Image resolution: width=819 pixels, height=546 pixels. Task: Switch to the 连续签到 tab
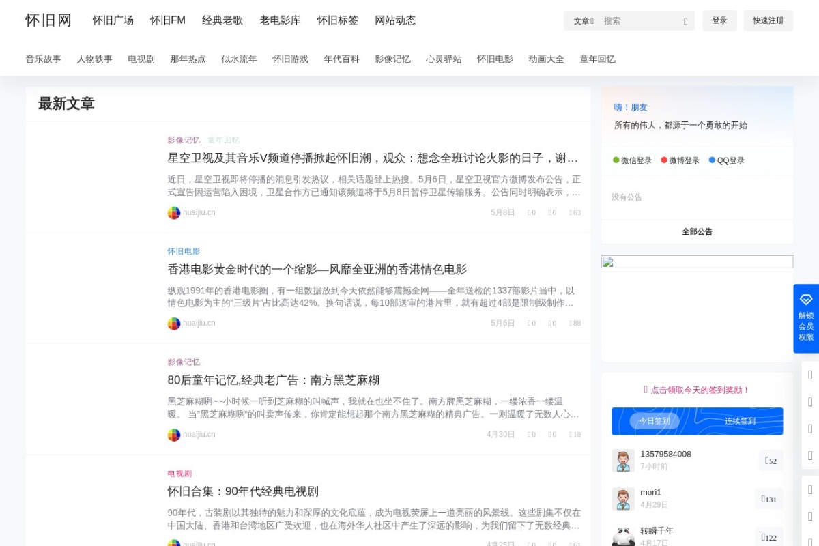point(740,421)
